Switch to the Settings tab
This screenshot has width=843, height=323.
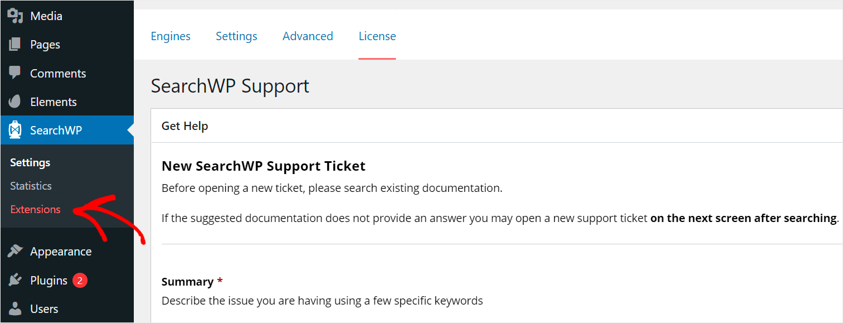[x=236, y=36]
